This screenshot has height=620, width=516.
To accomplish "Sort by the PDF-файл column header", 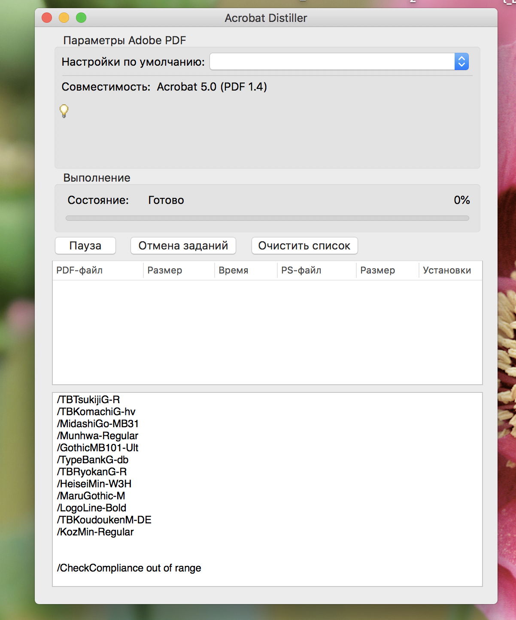I will coord(98,270).
